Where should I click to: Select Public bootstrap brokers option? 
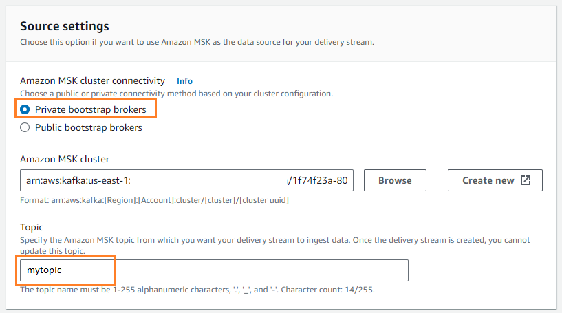[x=25, y=127]
